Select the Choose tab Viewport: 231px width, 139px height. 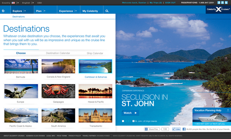pyautogui.click(x=21, y=53)
